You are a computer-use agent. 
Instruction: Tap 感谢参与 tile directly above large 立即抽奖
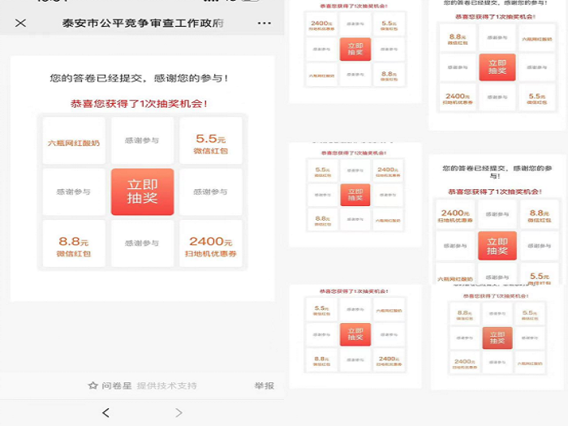tap(142, 140)
